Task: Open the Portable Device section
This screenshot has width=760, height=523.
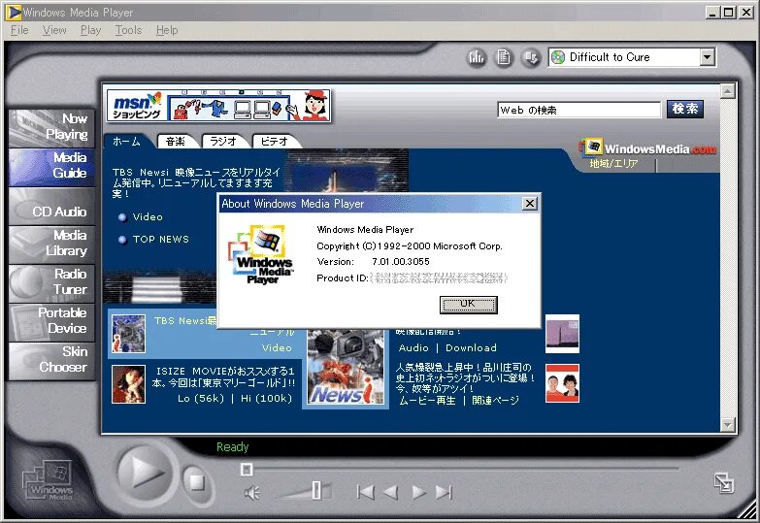Action: [51, 321]
